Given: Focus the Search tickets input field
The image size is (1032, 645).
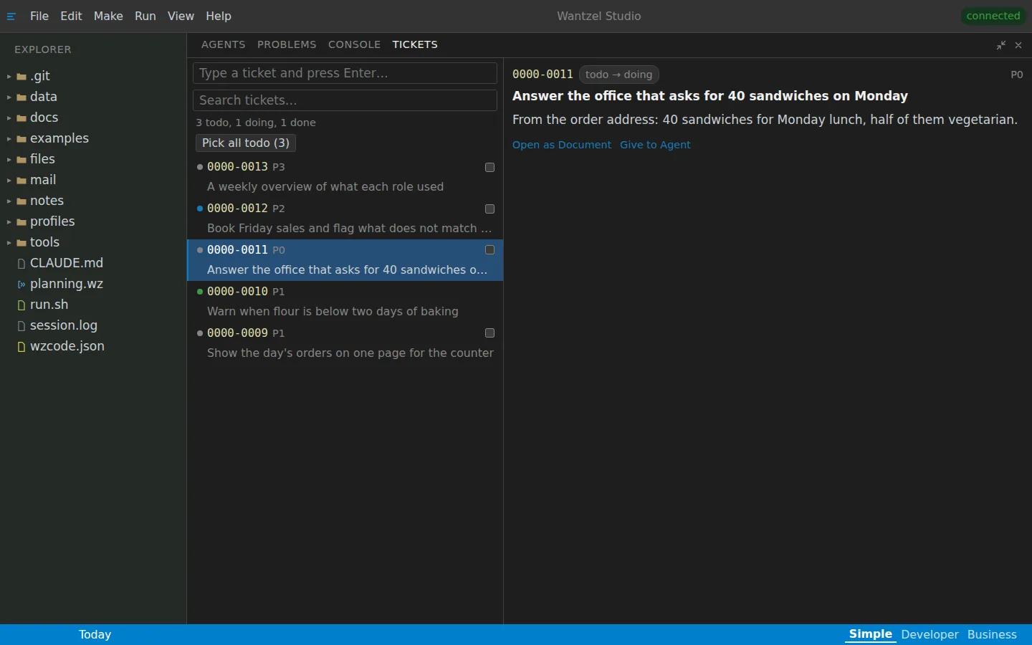Looking at the screenshot, I should [x=345, y=100].
